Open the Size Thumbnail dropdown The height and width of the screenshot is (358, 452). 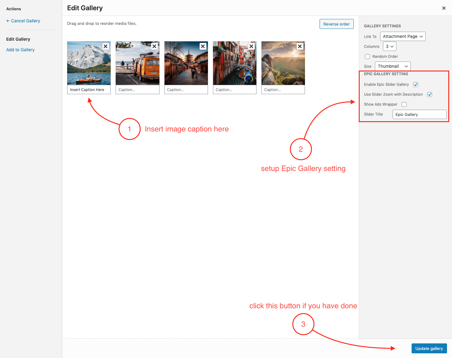click(x=392, y=66)
